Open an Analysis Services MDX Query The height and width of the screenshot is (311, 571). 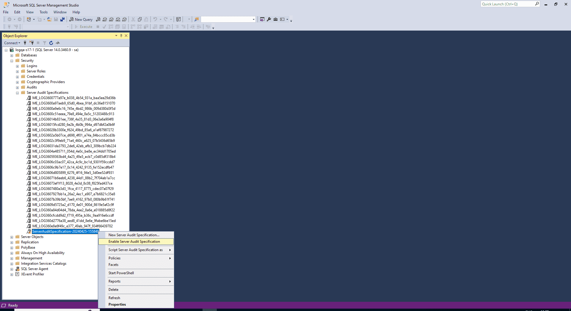point(105,19)
